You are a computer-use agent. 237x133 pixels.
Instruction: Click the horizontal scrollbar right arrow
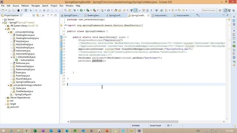(224, 122)
